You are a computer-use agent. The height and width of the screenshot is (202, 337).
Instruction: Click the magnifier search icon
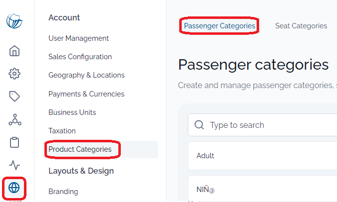pyautogui.click(x=199, y=125)
